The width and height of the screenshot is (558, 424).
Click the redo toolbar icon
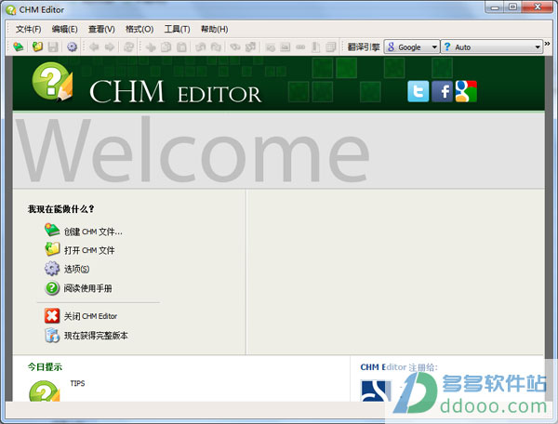(216, 46)
